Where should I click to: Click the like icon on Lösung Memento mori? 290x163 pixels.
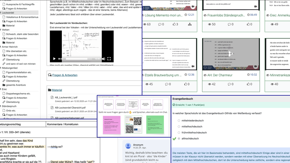point(174,24)
